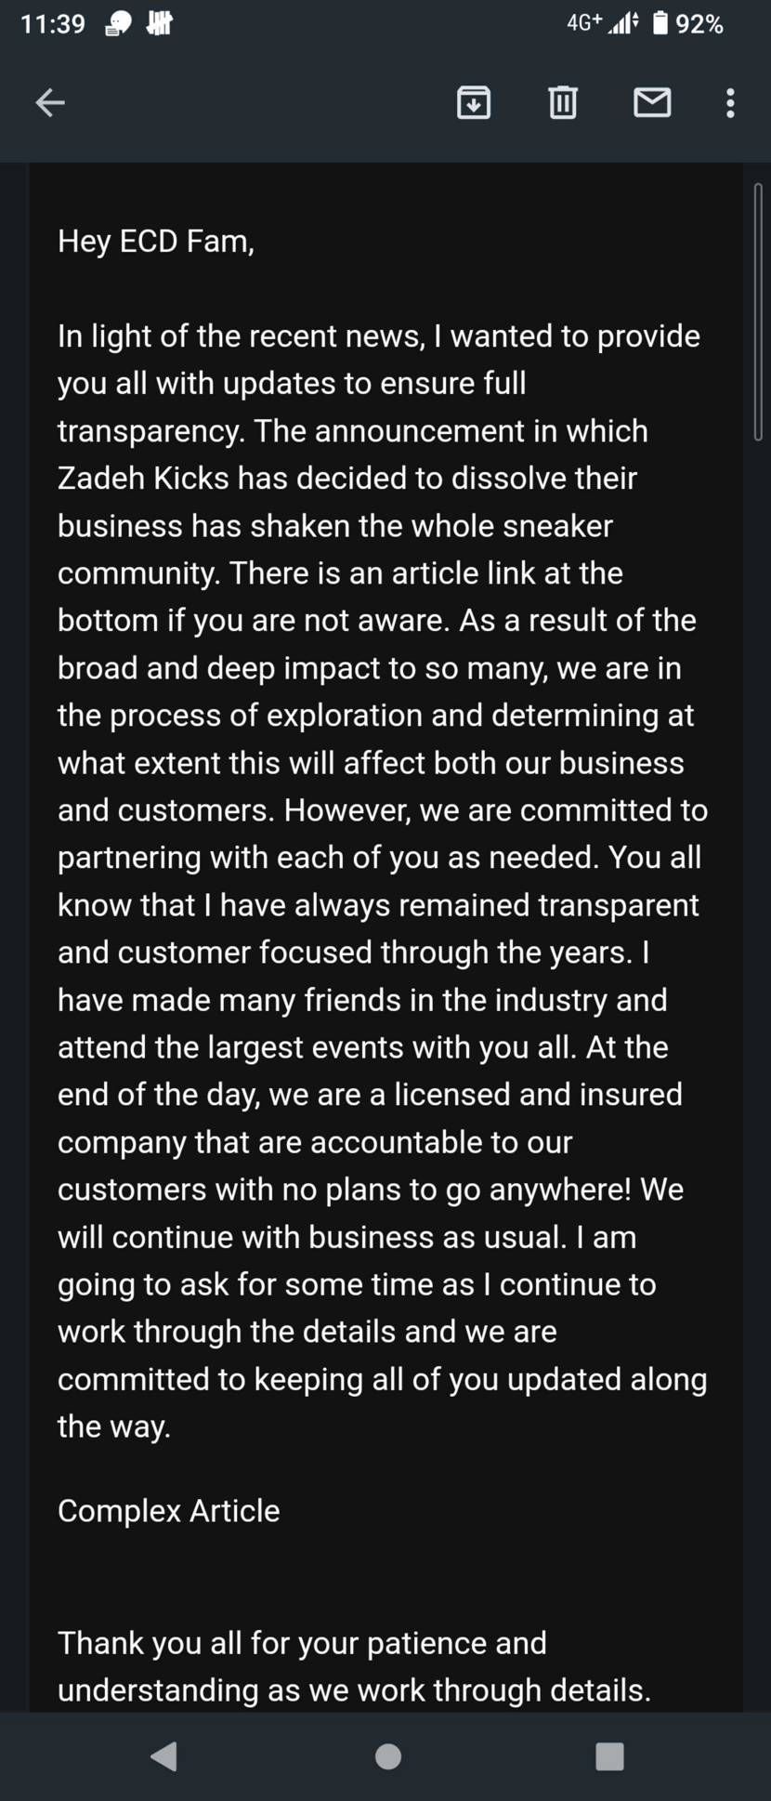Tap the Android back triangle button
This screenshot has width=771, height=1801.
[163, 1755]
